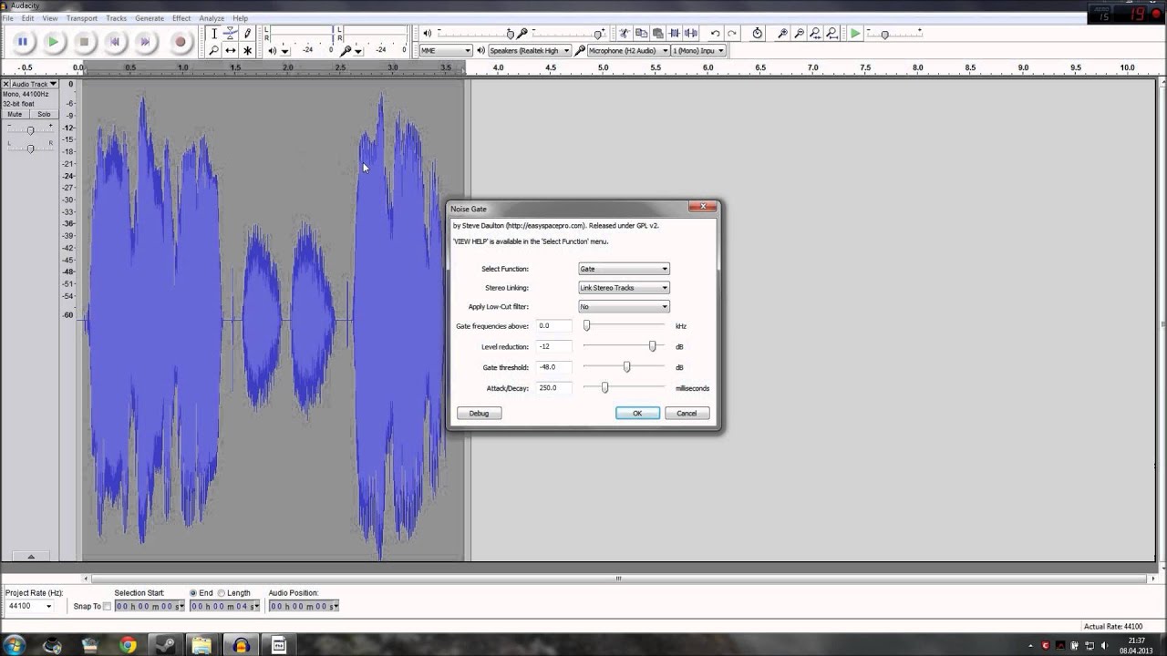The height and width of the screenshot is (656, 1167).
Task: Click the Pause transport button
Action: 22,41
